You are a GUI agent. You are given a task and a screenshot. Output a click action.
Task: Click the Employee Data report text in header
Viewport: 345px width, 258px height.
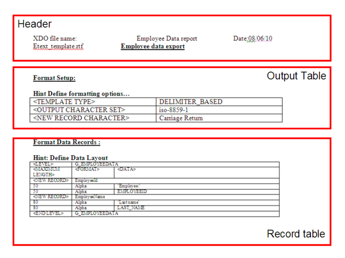(167, 39)
